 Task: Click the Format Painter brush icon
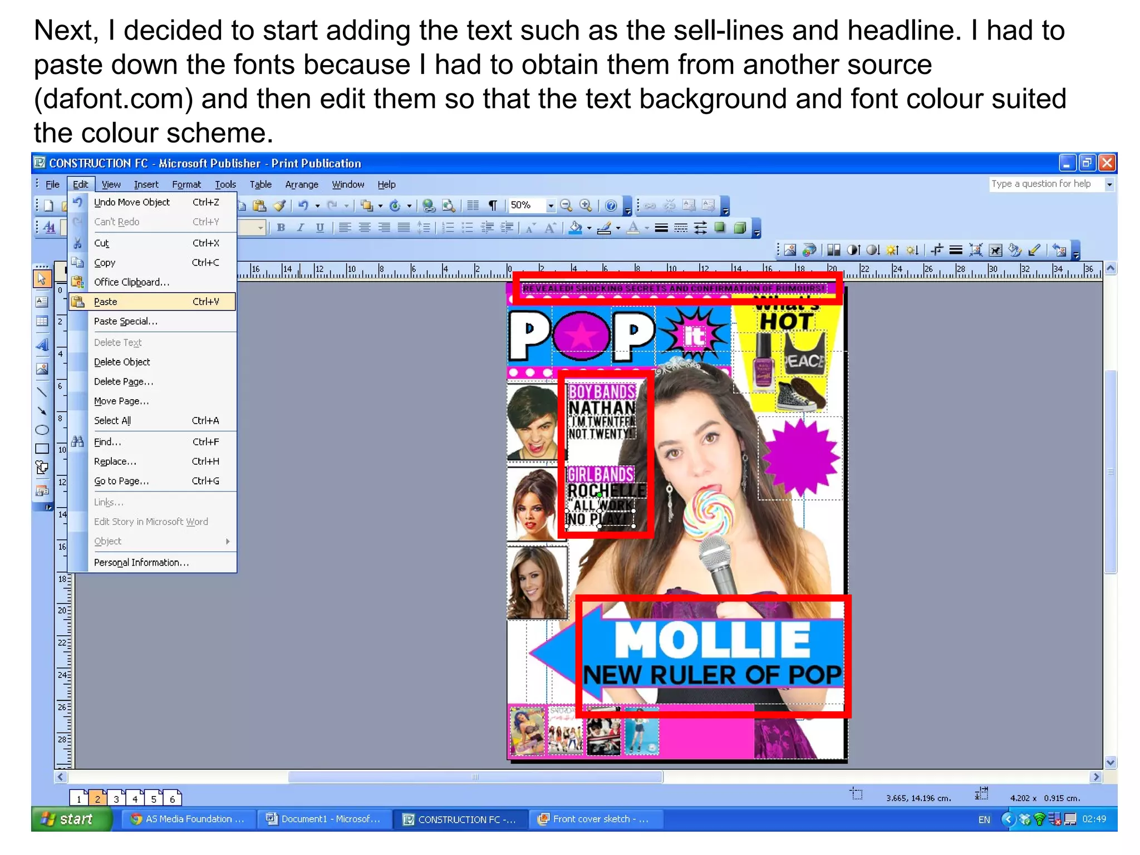click(279, 205)
